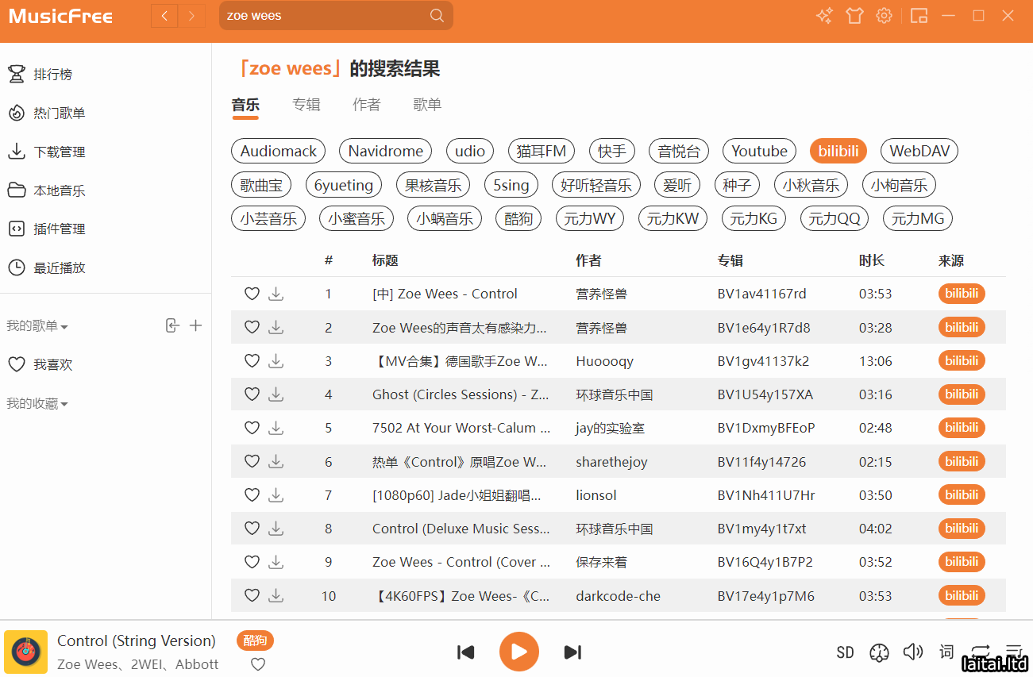Click the theme shirt icon in title bar
The width and height of the screenshot is (1033, 677).
point(854,16)
